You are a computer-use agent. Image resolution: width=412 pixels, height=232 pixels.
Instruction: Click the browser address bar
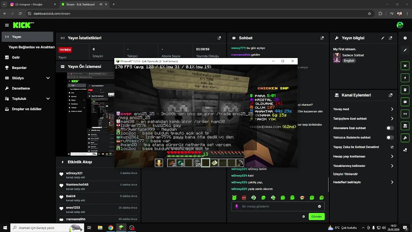[198, 14]
